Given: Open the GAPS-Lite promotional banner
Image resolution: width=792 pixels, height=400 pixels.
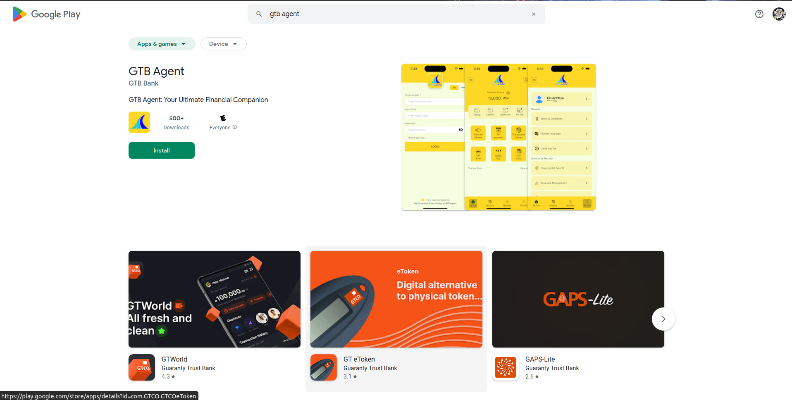Looking at the screenshot, I should [578, 299].
